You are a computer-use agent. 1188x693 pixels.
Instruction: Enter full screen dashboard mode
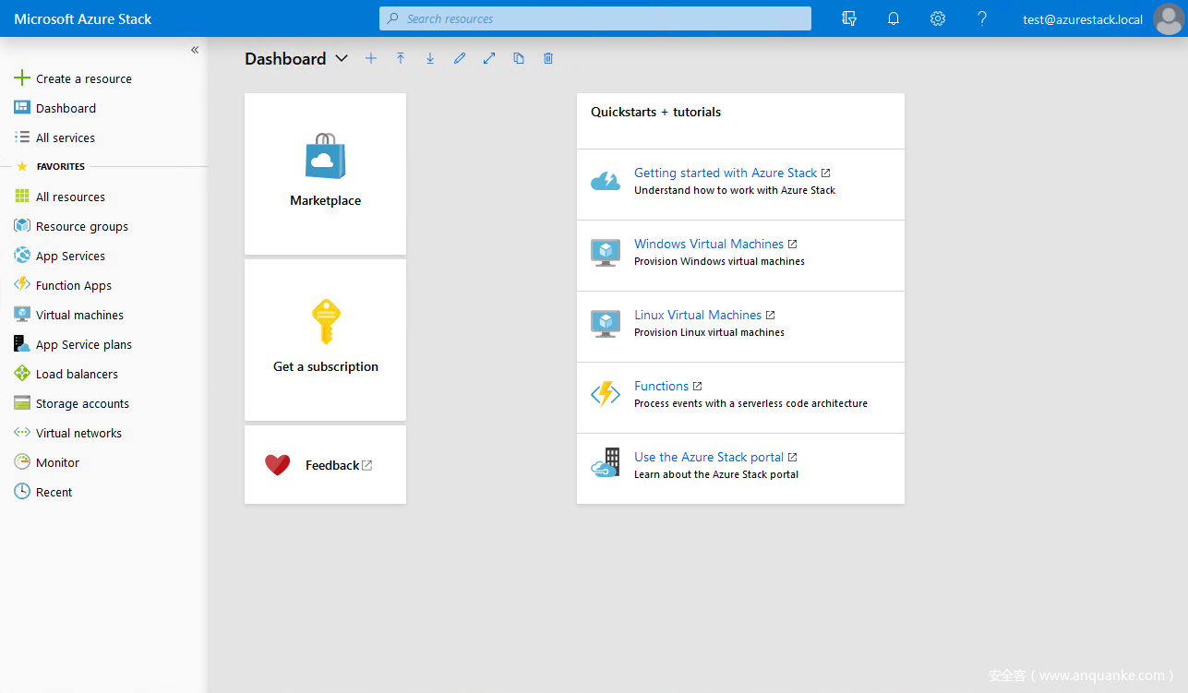coord(489,58)
